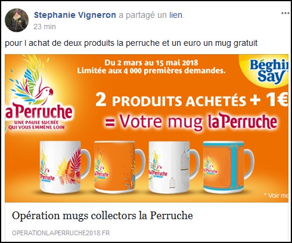Open 'Opération mugs collectors la Perruche' title
292x243 pixels.
(x=102, y=216)
